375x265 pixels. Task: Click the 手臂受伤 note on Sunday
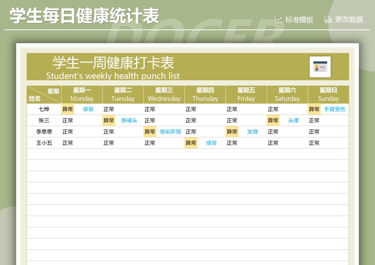coord(334,109)
